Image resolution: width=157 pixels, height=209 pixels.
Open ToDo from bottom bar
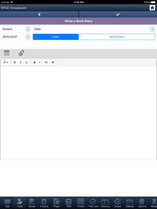pyautogui.click(x=68, y=203)
